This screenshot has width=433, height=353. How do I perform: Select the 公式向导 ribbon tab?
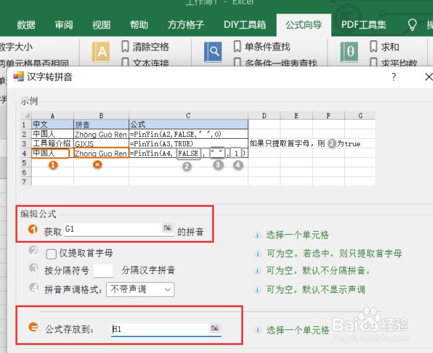click(x=304, y=25)
